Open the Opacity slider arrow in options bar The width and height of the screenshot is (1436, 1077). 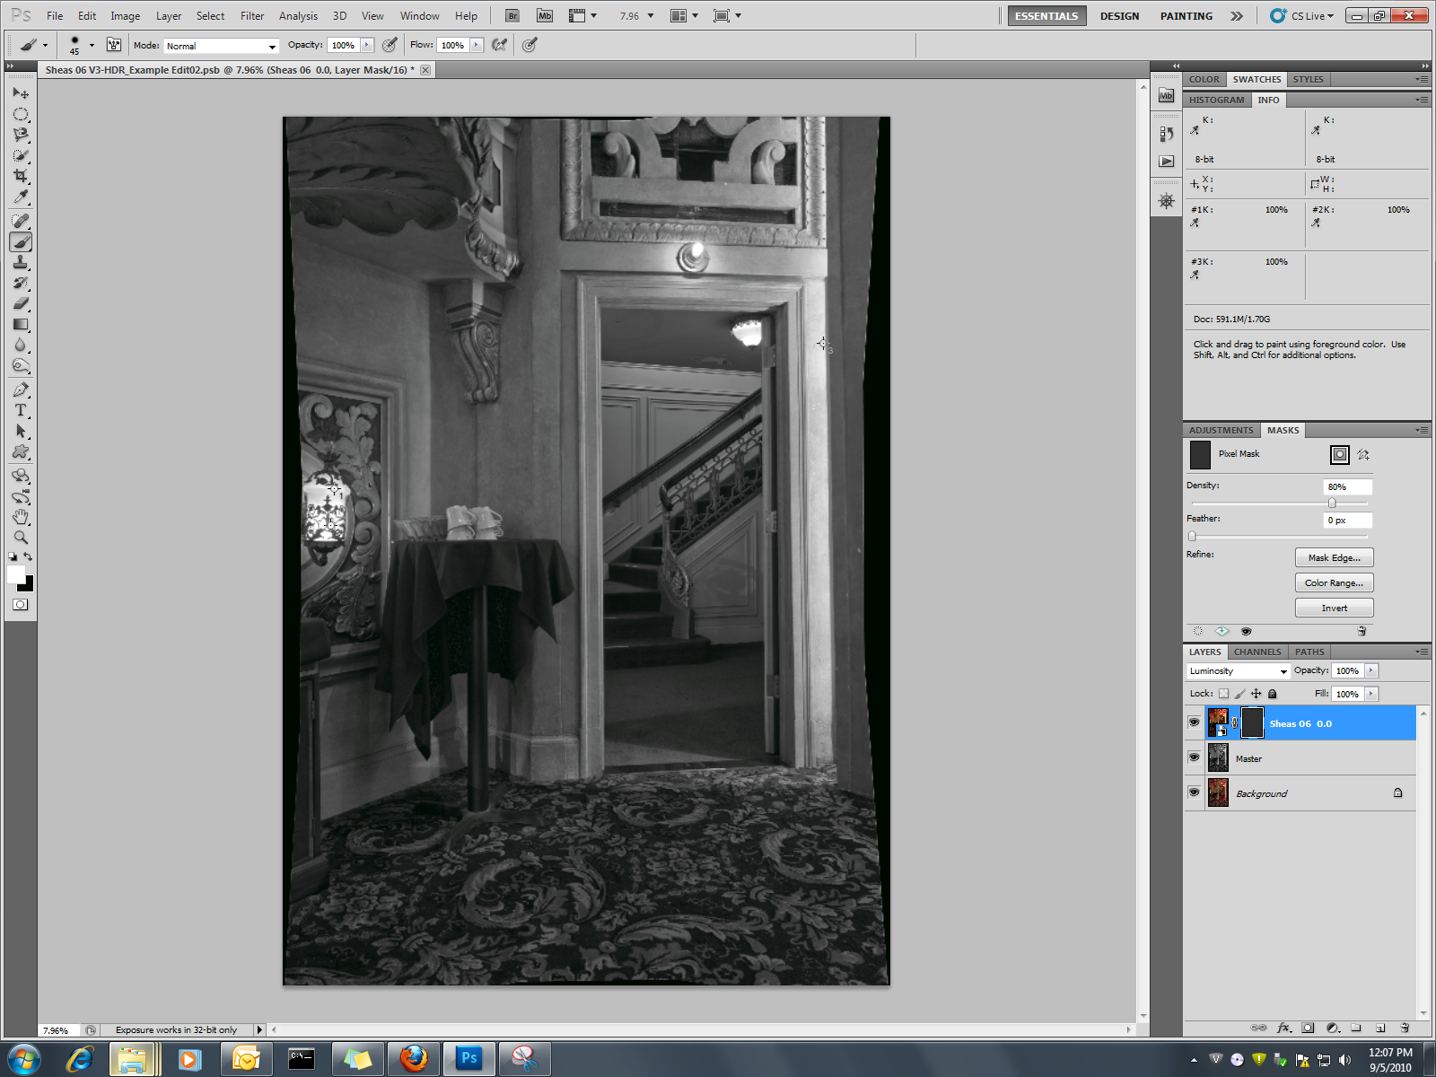pyautogui.click(x=367, y=45)
